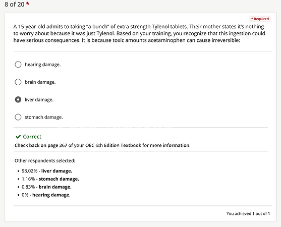
Task: Click the Other respondents selected heading
Action: click(x=45, y=161)
